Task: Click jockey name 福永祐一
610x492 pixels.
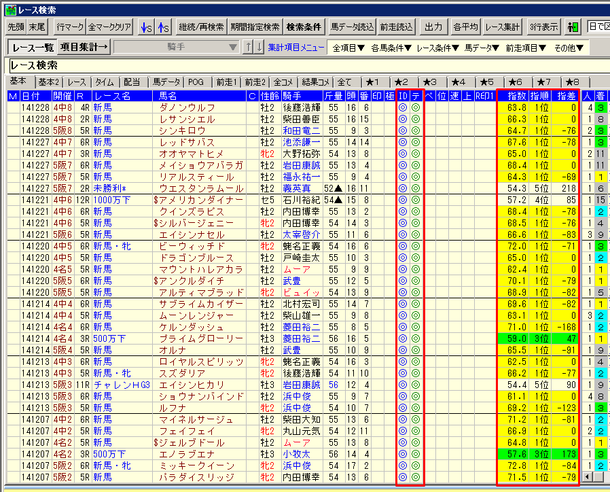Action: 302,177
